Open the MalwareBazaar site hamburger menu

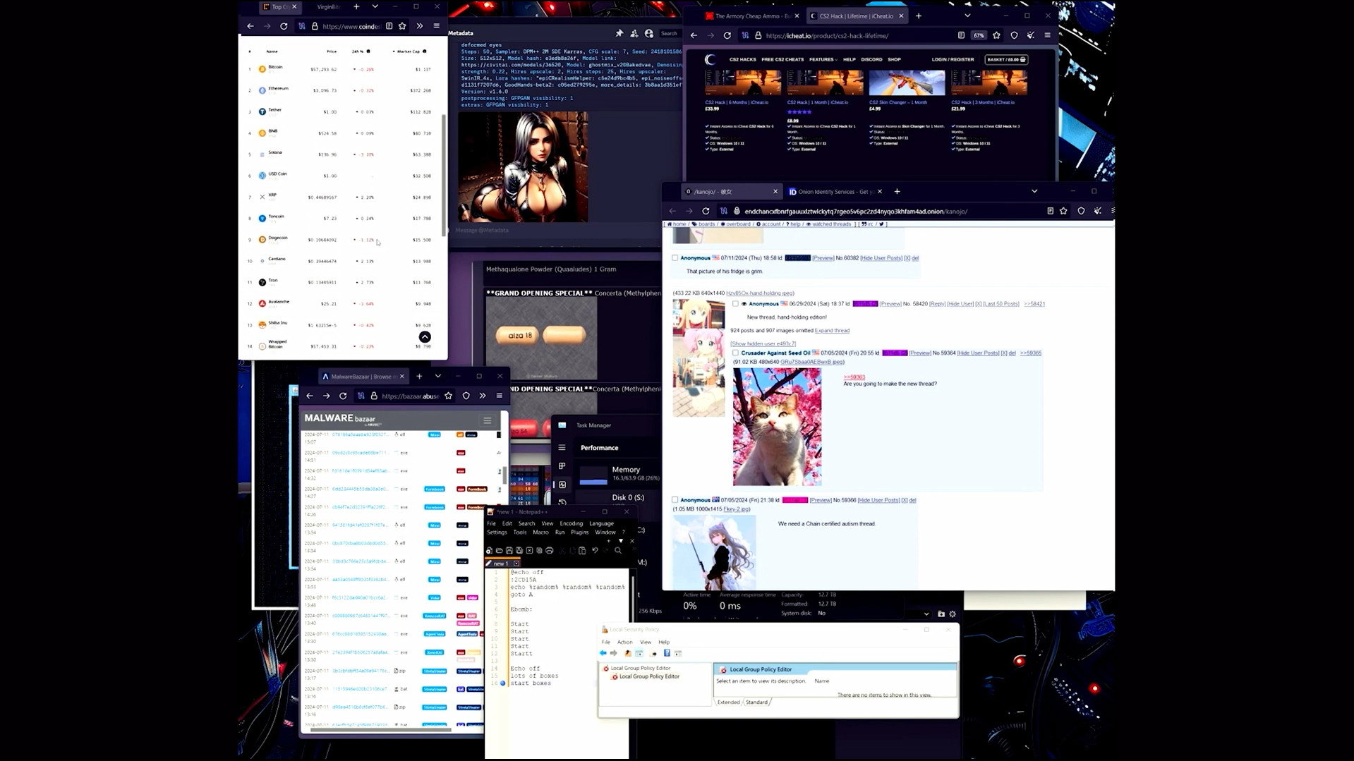pos(487,420)
